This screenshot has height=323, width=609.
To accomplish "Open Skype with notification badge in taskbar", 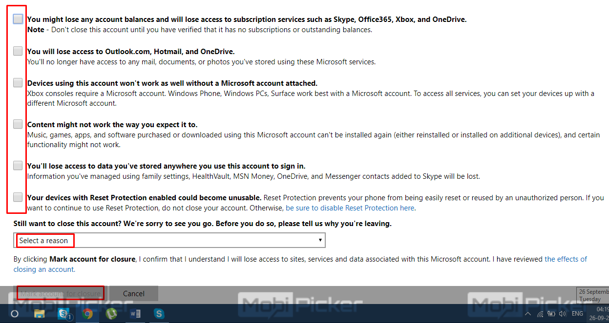I will pyautogui.click(x=64, y=314).
